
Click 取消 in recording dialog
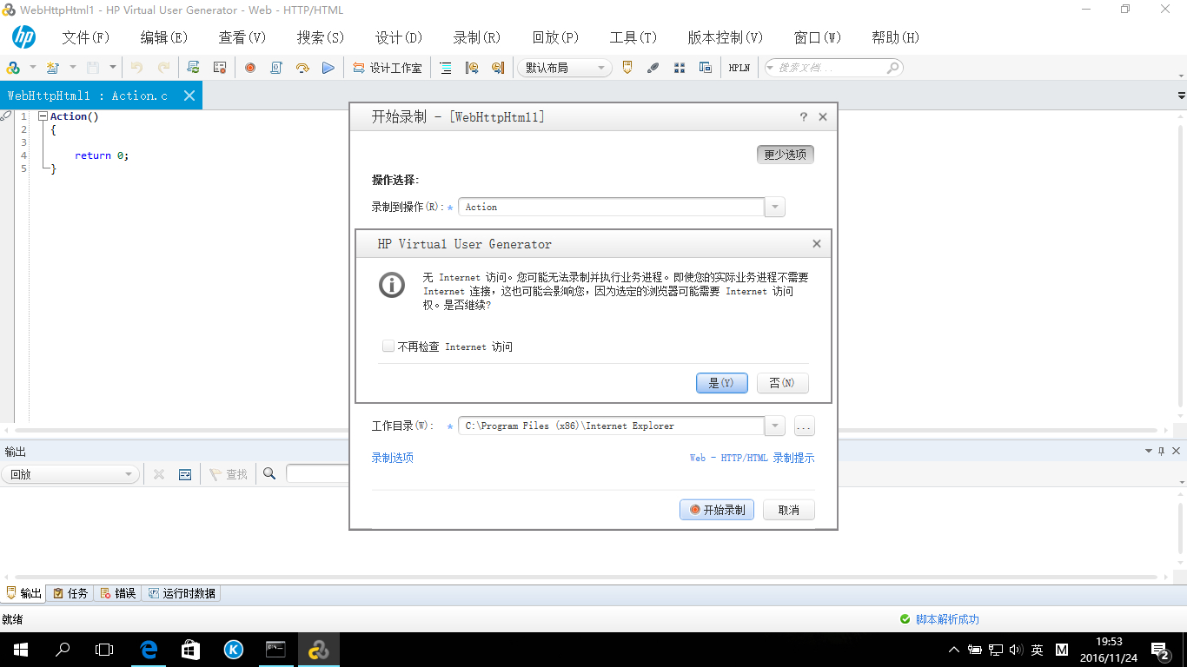click(789, 510)
